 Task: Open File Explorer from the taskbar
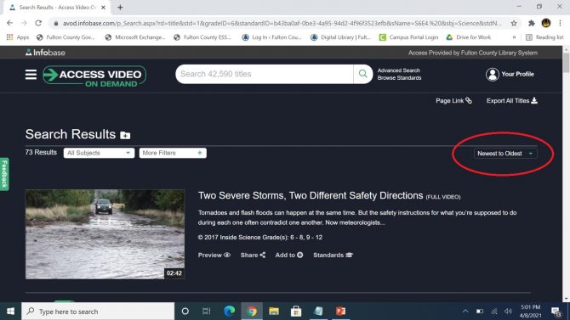pos(274,312)
